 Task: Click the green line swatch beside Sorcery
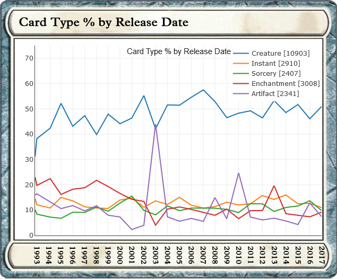coord(241,74)
